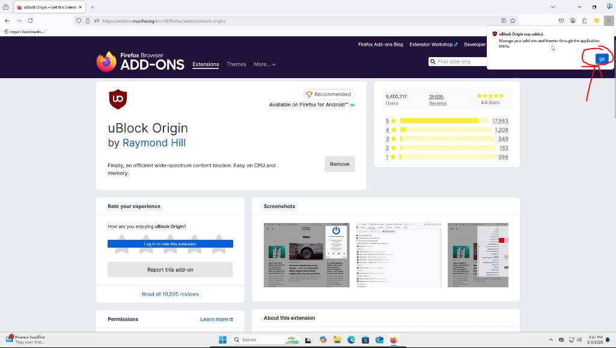Open the Raymond Hill author link
The height and width of the screenshot is (348, 616).
[154, 142]
